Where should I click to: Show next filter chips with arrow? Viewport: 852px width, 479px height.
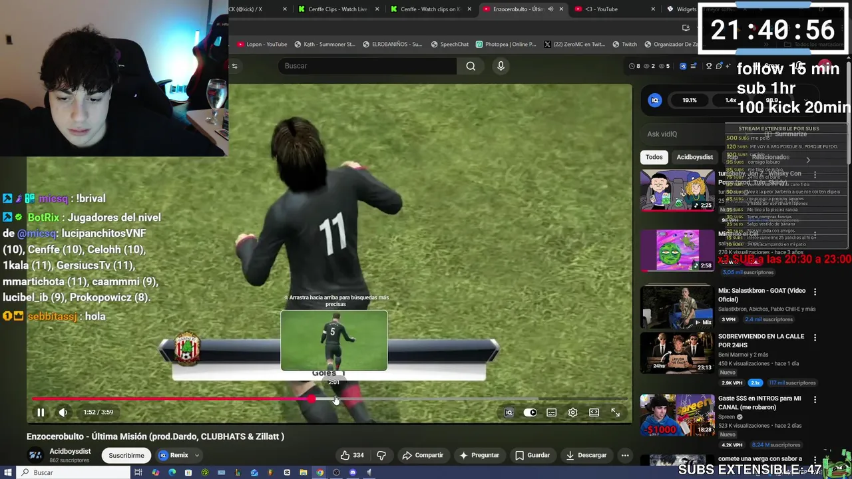coord(808,160)
